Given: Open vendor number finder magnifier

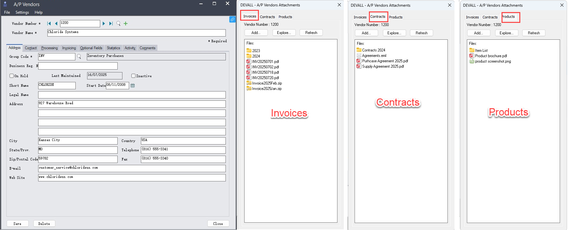Looking at the screenshot, I should click(118, 24).
